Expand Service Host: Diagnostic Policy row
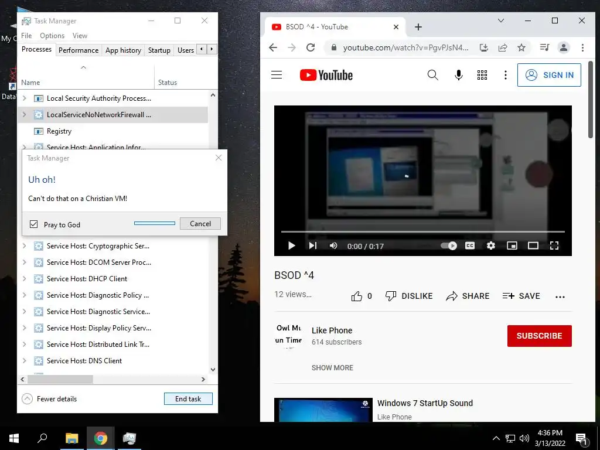Image resolution: width=600 pixels, height=450 pixels. click(25, 295)
